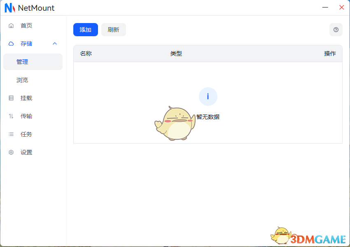Screen dimensions: 350x247
Task: Open the help question mark icon
Action: click(336, 30)
